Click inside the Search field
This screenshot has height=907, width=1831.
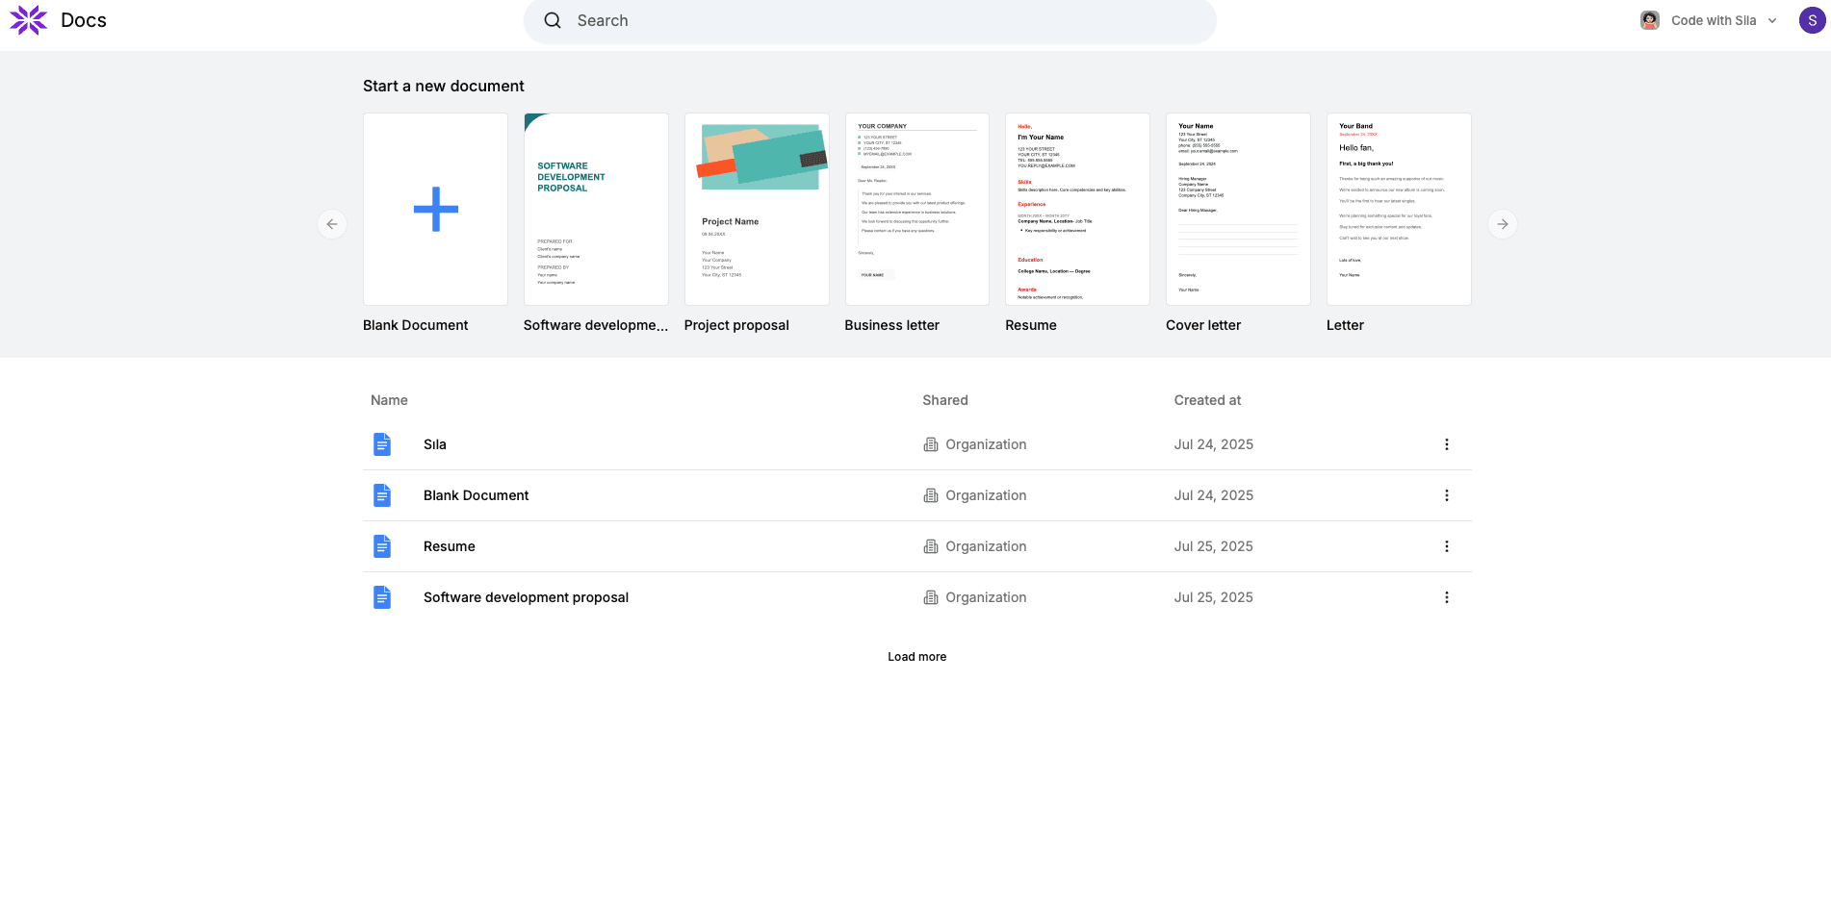click(866, 19)
